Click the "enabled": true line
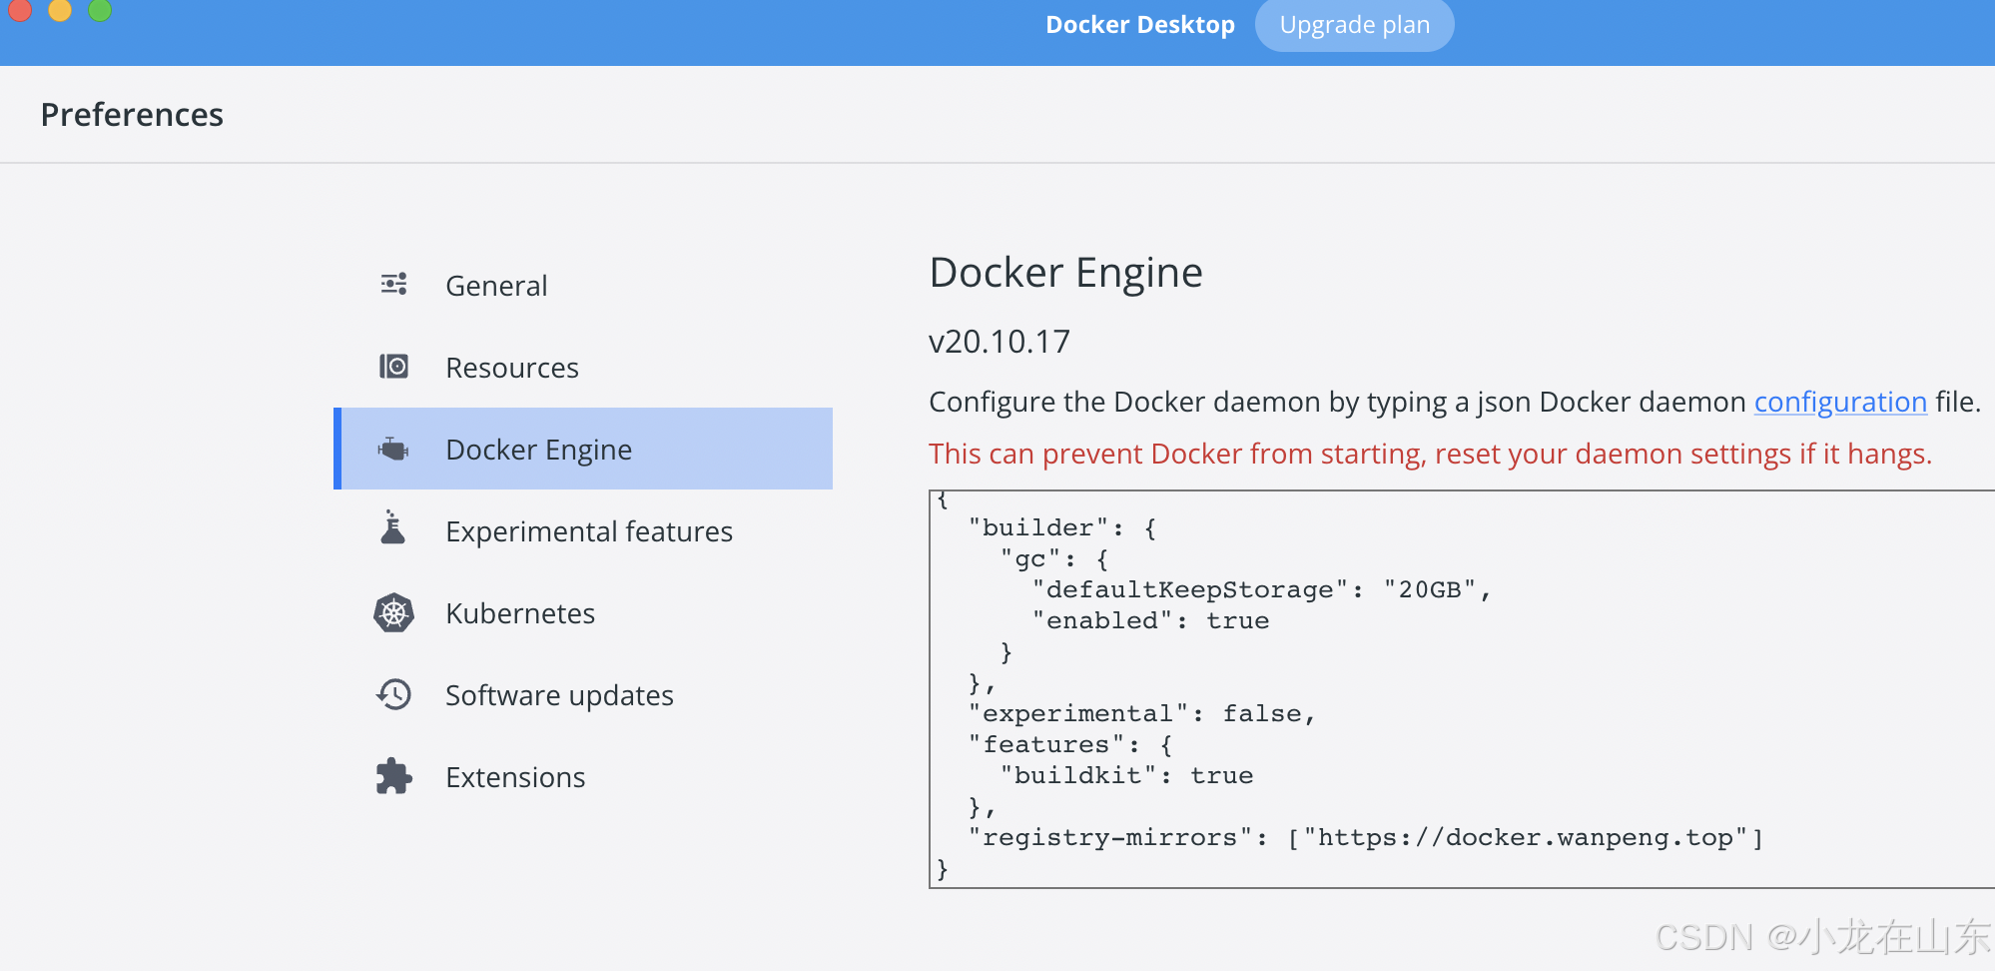 [x=1151, y=620]
